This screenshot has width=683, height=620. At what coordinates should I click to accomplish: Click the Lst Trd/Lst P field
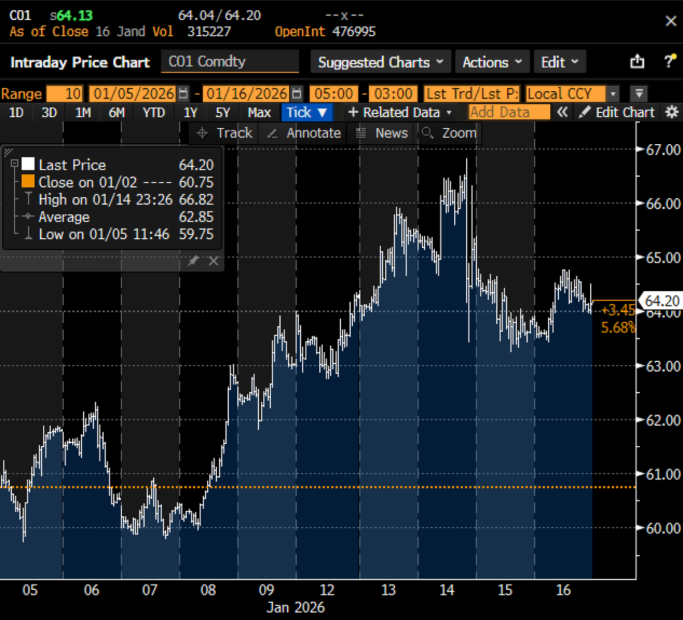tap(472, 94)
